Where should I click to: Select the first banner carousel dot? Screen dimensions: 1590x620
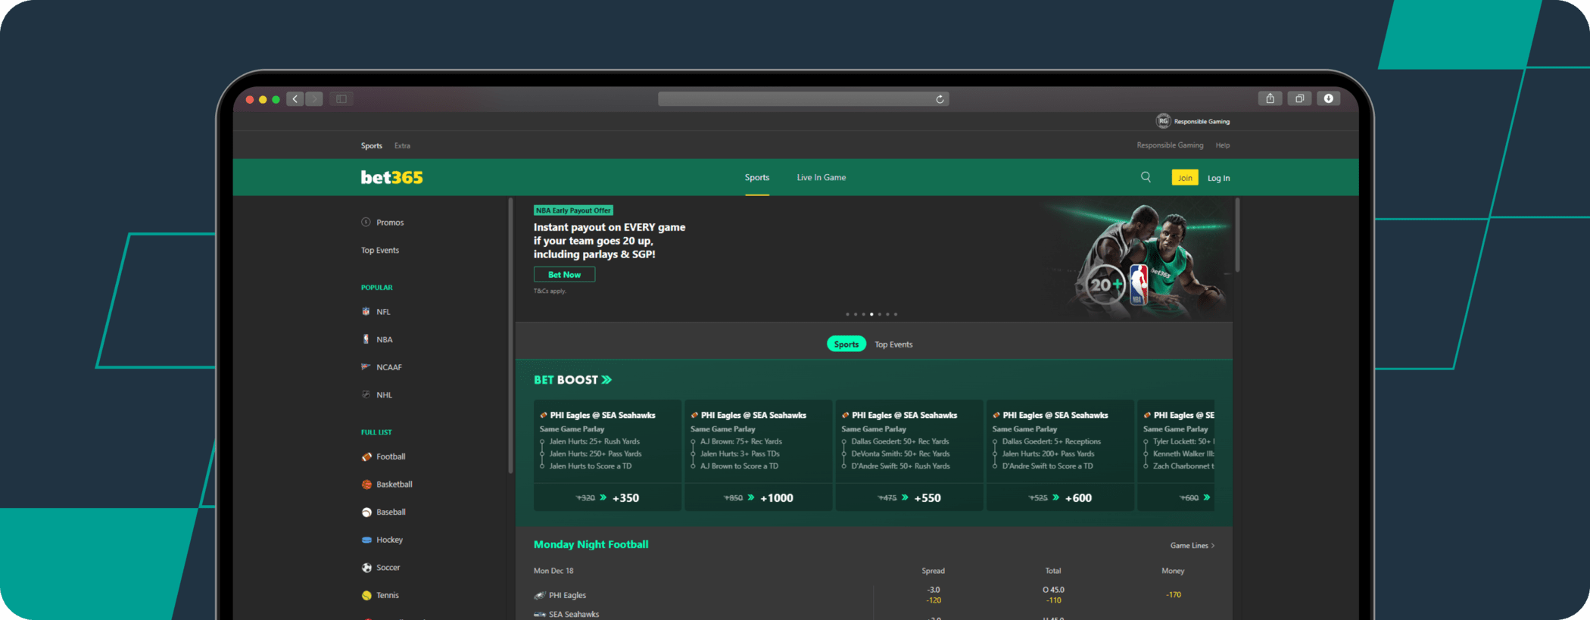(x=847, y=314)
